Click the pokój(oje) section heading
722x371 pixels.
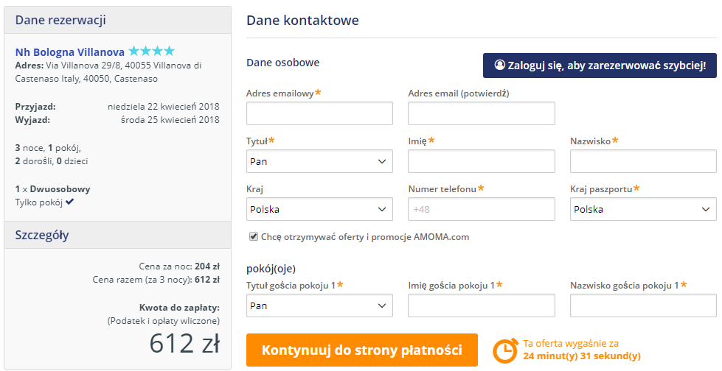(x=271, y=269)
